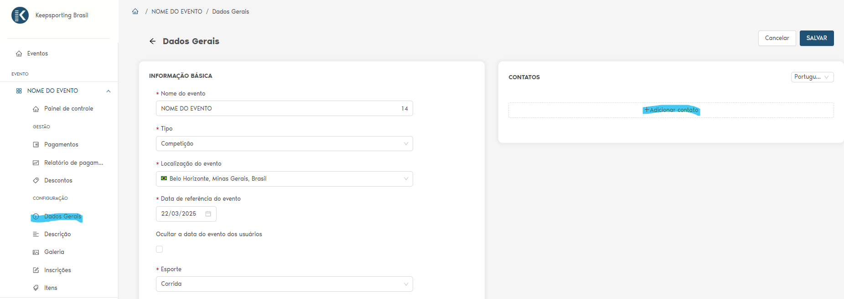Screen dimensions: 844x299
Task: Click the Descontos tag icon
Action: (x=36, y=181)
